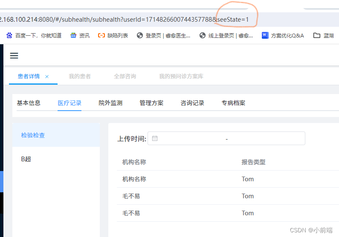Switch to the 我的预问诊方案库 tab
Screen dimensions: 339x237
pyautogui.click(x=181, y=76)
